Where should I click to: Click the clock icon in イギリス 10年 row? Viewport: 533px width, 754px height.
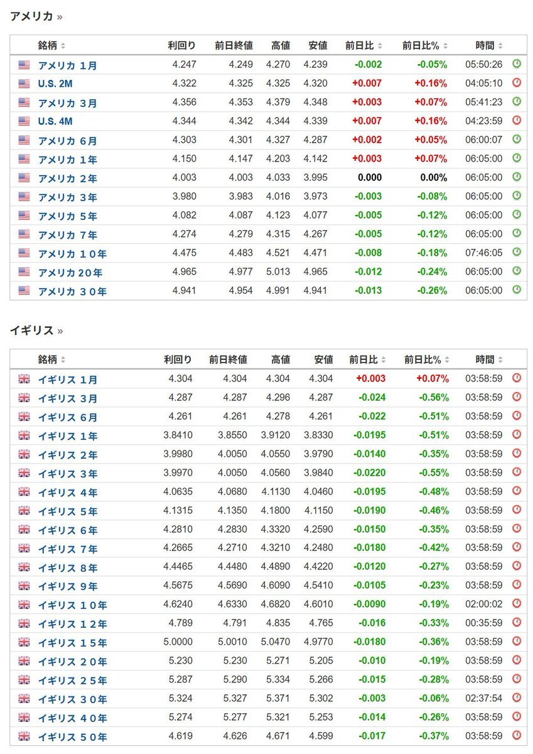click(517, 604)
